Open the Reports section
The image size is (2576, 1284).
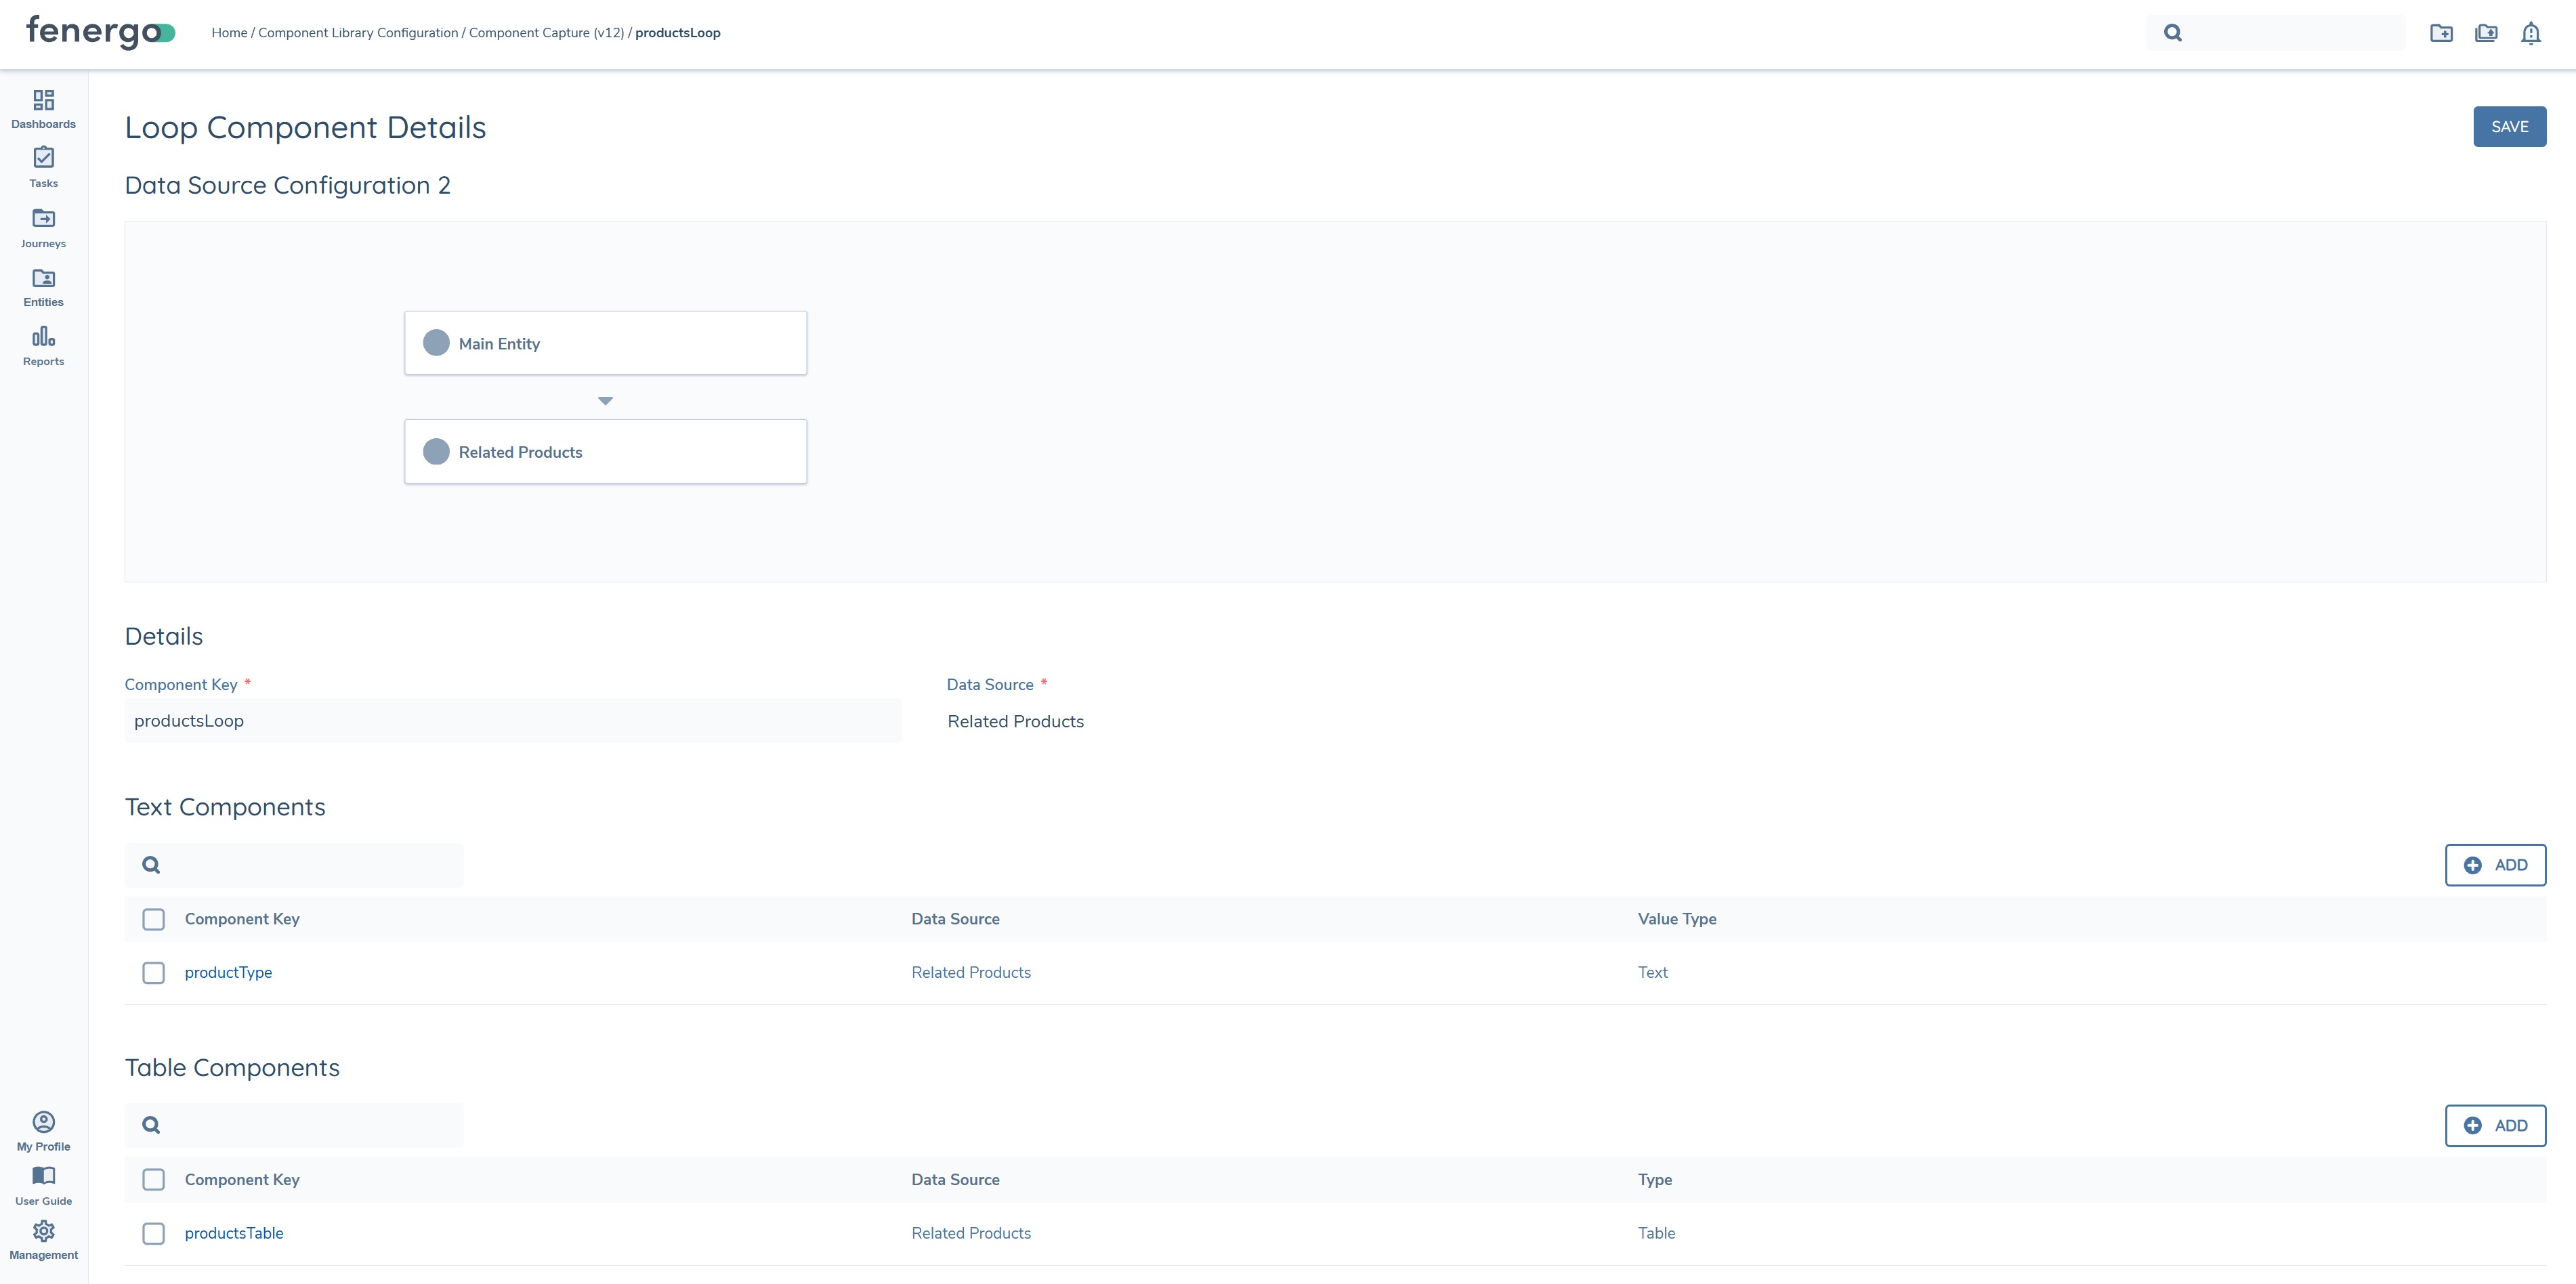[43, 345]
